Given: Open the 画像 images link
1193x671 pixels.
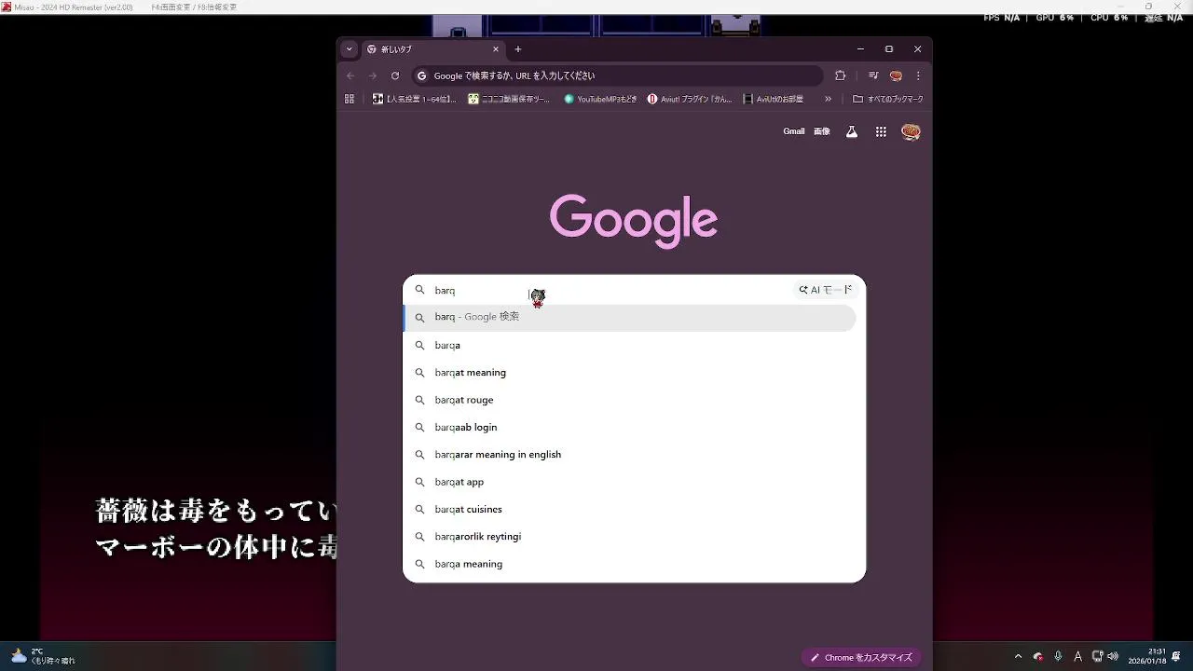Looking at the screenshot, I should pyautogui.click(x=821, y=131).
